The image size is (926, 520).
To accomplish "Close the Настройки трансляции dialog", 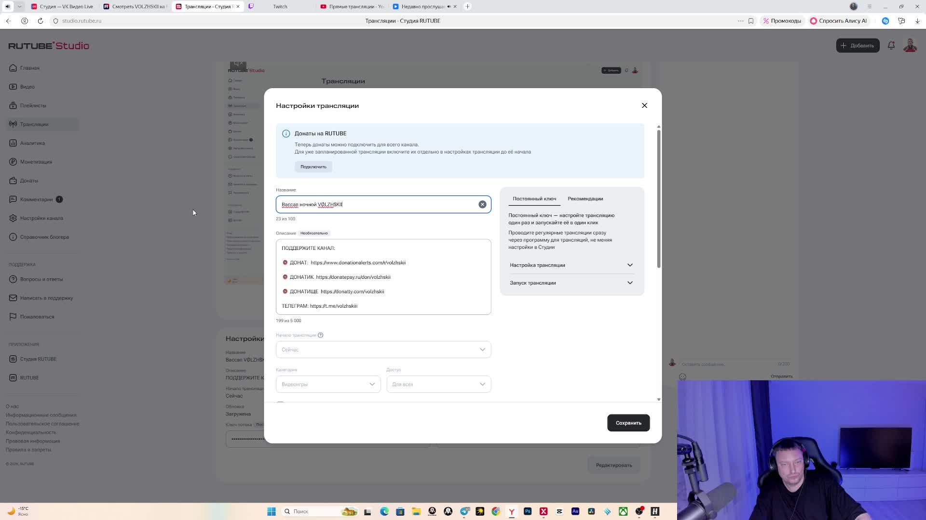I will pos(644,105).
